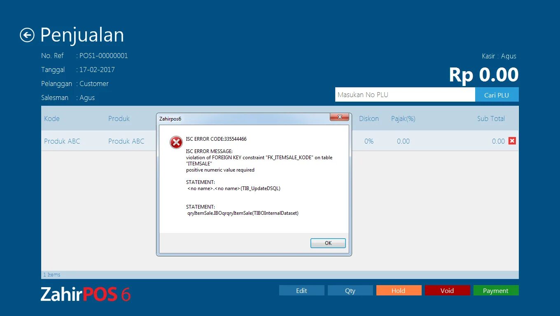Click the ZahirPOS 6 logo

point(86,294)
